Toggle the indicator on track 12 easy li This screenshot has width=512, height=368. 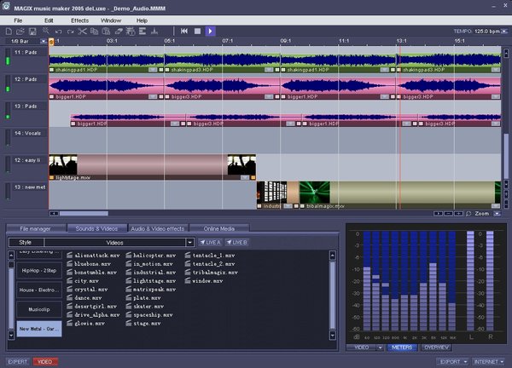click(8, 165)
